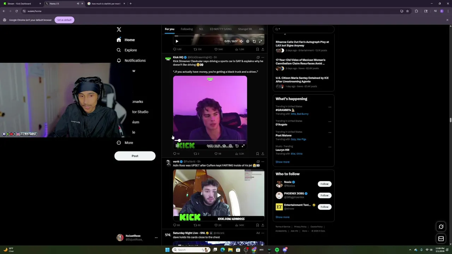Open more options for #GRAMMYs trend
The height and width of the screenshot is (254, 452).
tap(330, 107)
